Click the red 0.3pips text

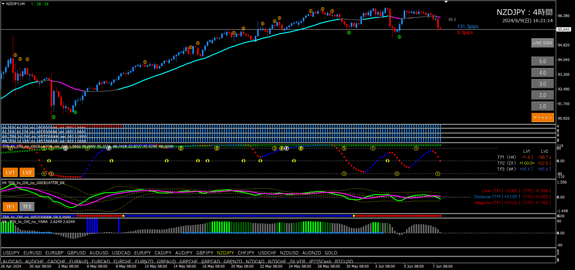pyautogui.click(x=465, y=33)
